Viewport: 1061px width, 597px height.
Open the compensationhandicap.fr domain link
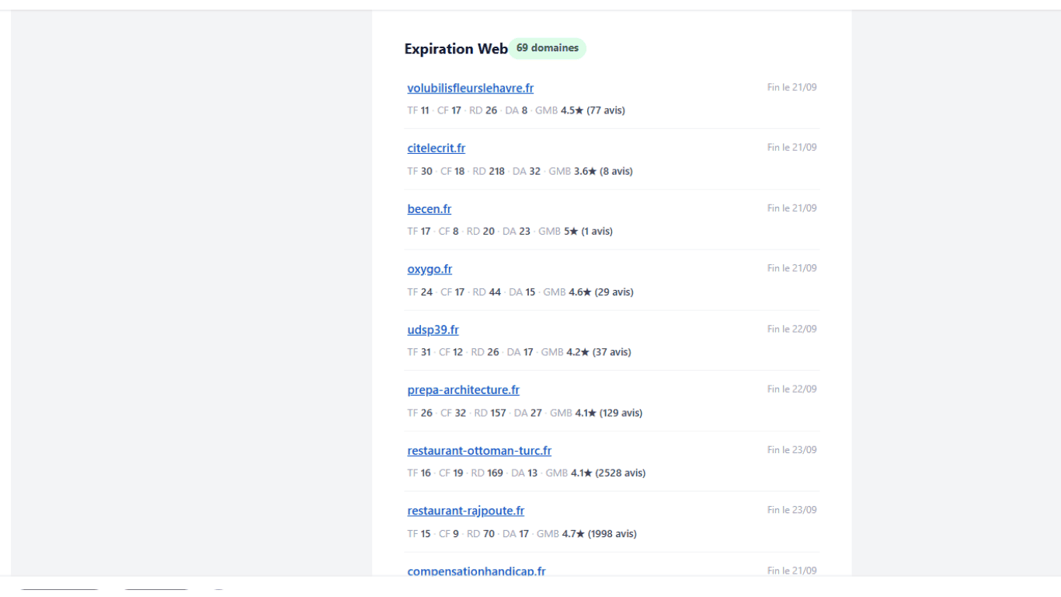(x=476, y=571)
